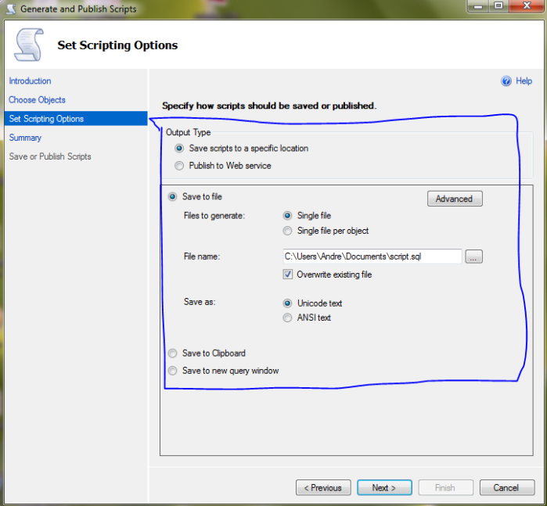This screenshot has width=547, height=506.
Task: Click the title bar window icon
Action: point(9,9)
